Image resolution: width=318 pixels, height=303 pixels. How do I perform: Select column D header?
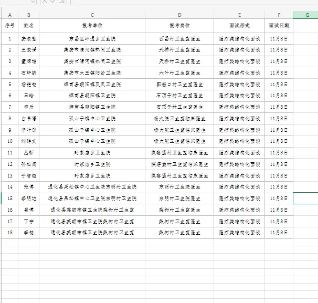click(179, 15)
